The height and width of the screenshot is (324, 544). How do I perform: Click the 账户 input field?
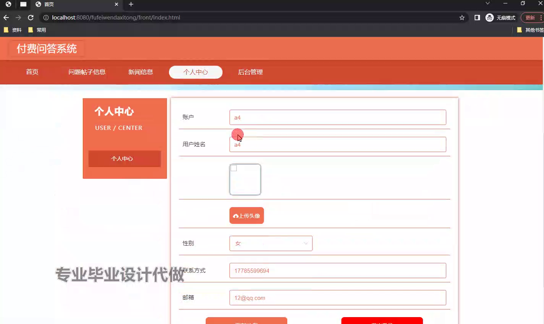pyautogui.click(x=338, y=117)
